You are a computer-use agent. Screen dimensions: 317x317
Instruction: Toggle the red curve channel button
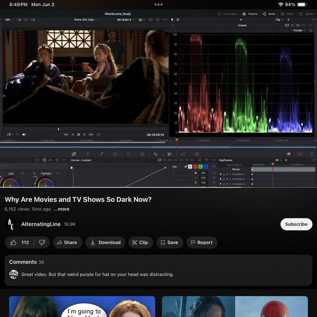tap(195, 166)
